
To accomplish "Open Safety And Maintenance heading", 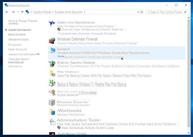I will click(x=76, y=23).
